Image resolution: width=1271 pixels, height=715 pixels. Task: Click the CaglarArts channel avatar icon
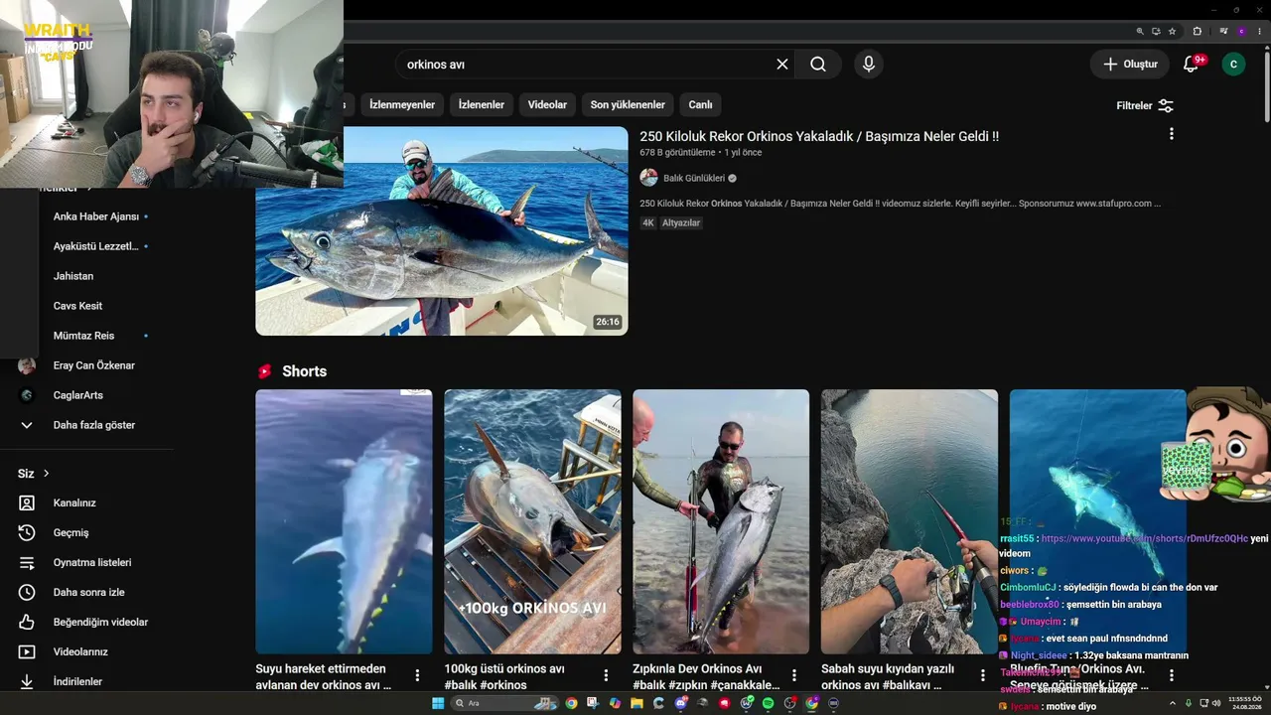[27, 395]
